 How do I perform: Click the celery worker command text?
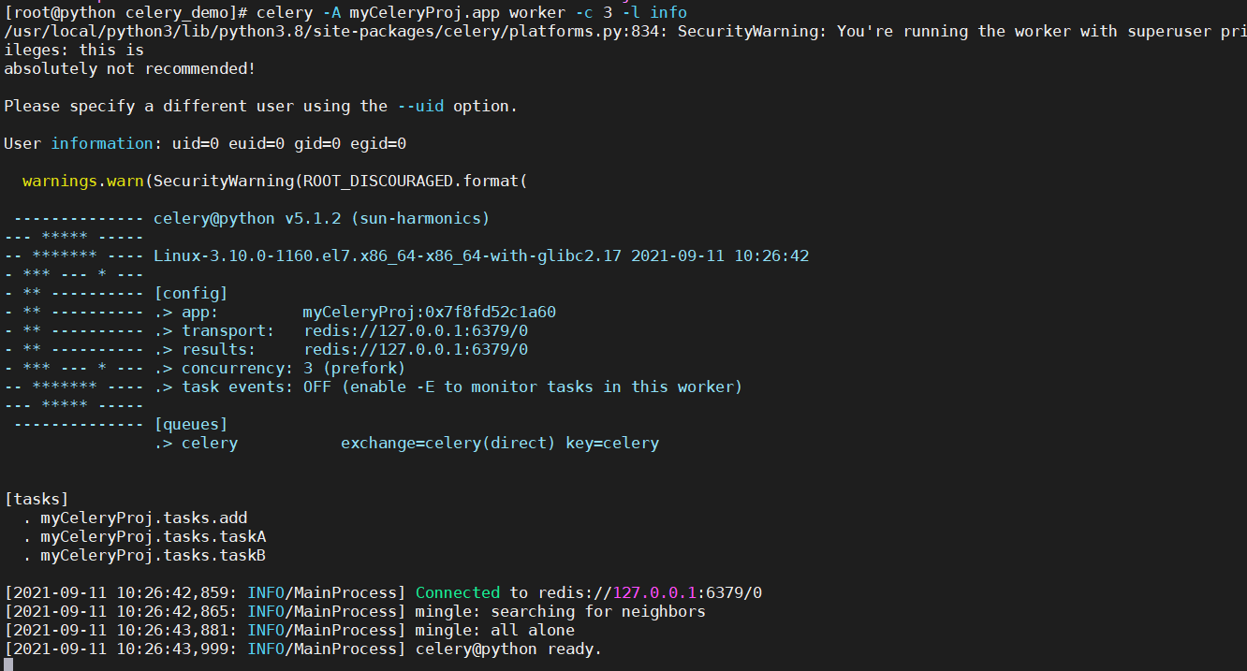click(472, 13)
